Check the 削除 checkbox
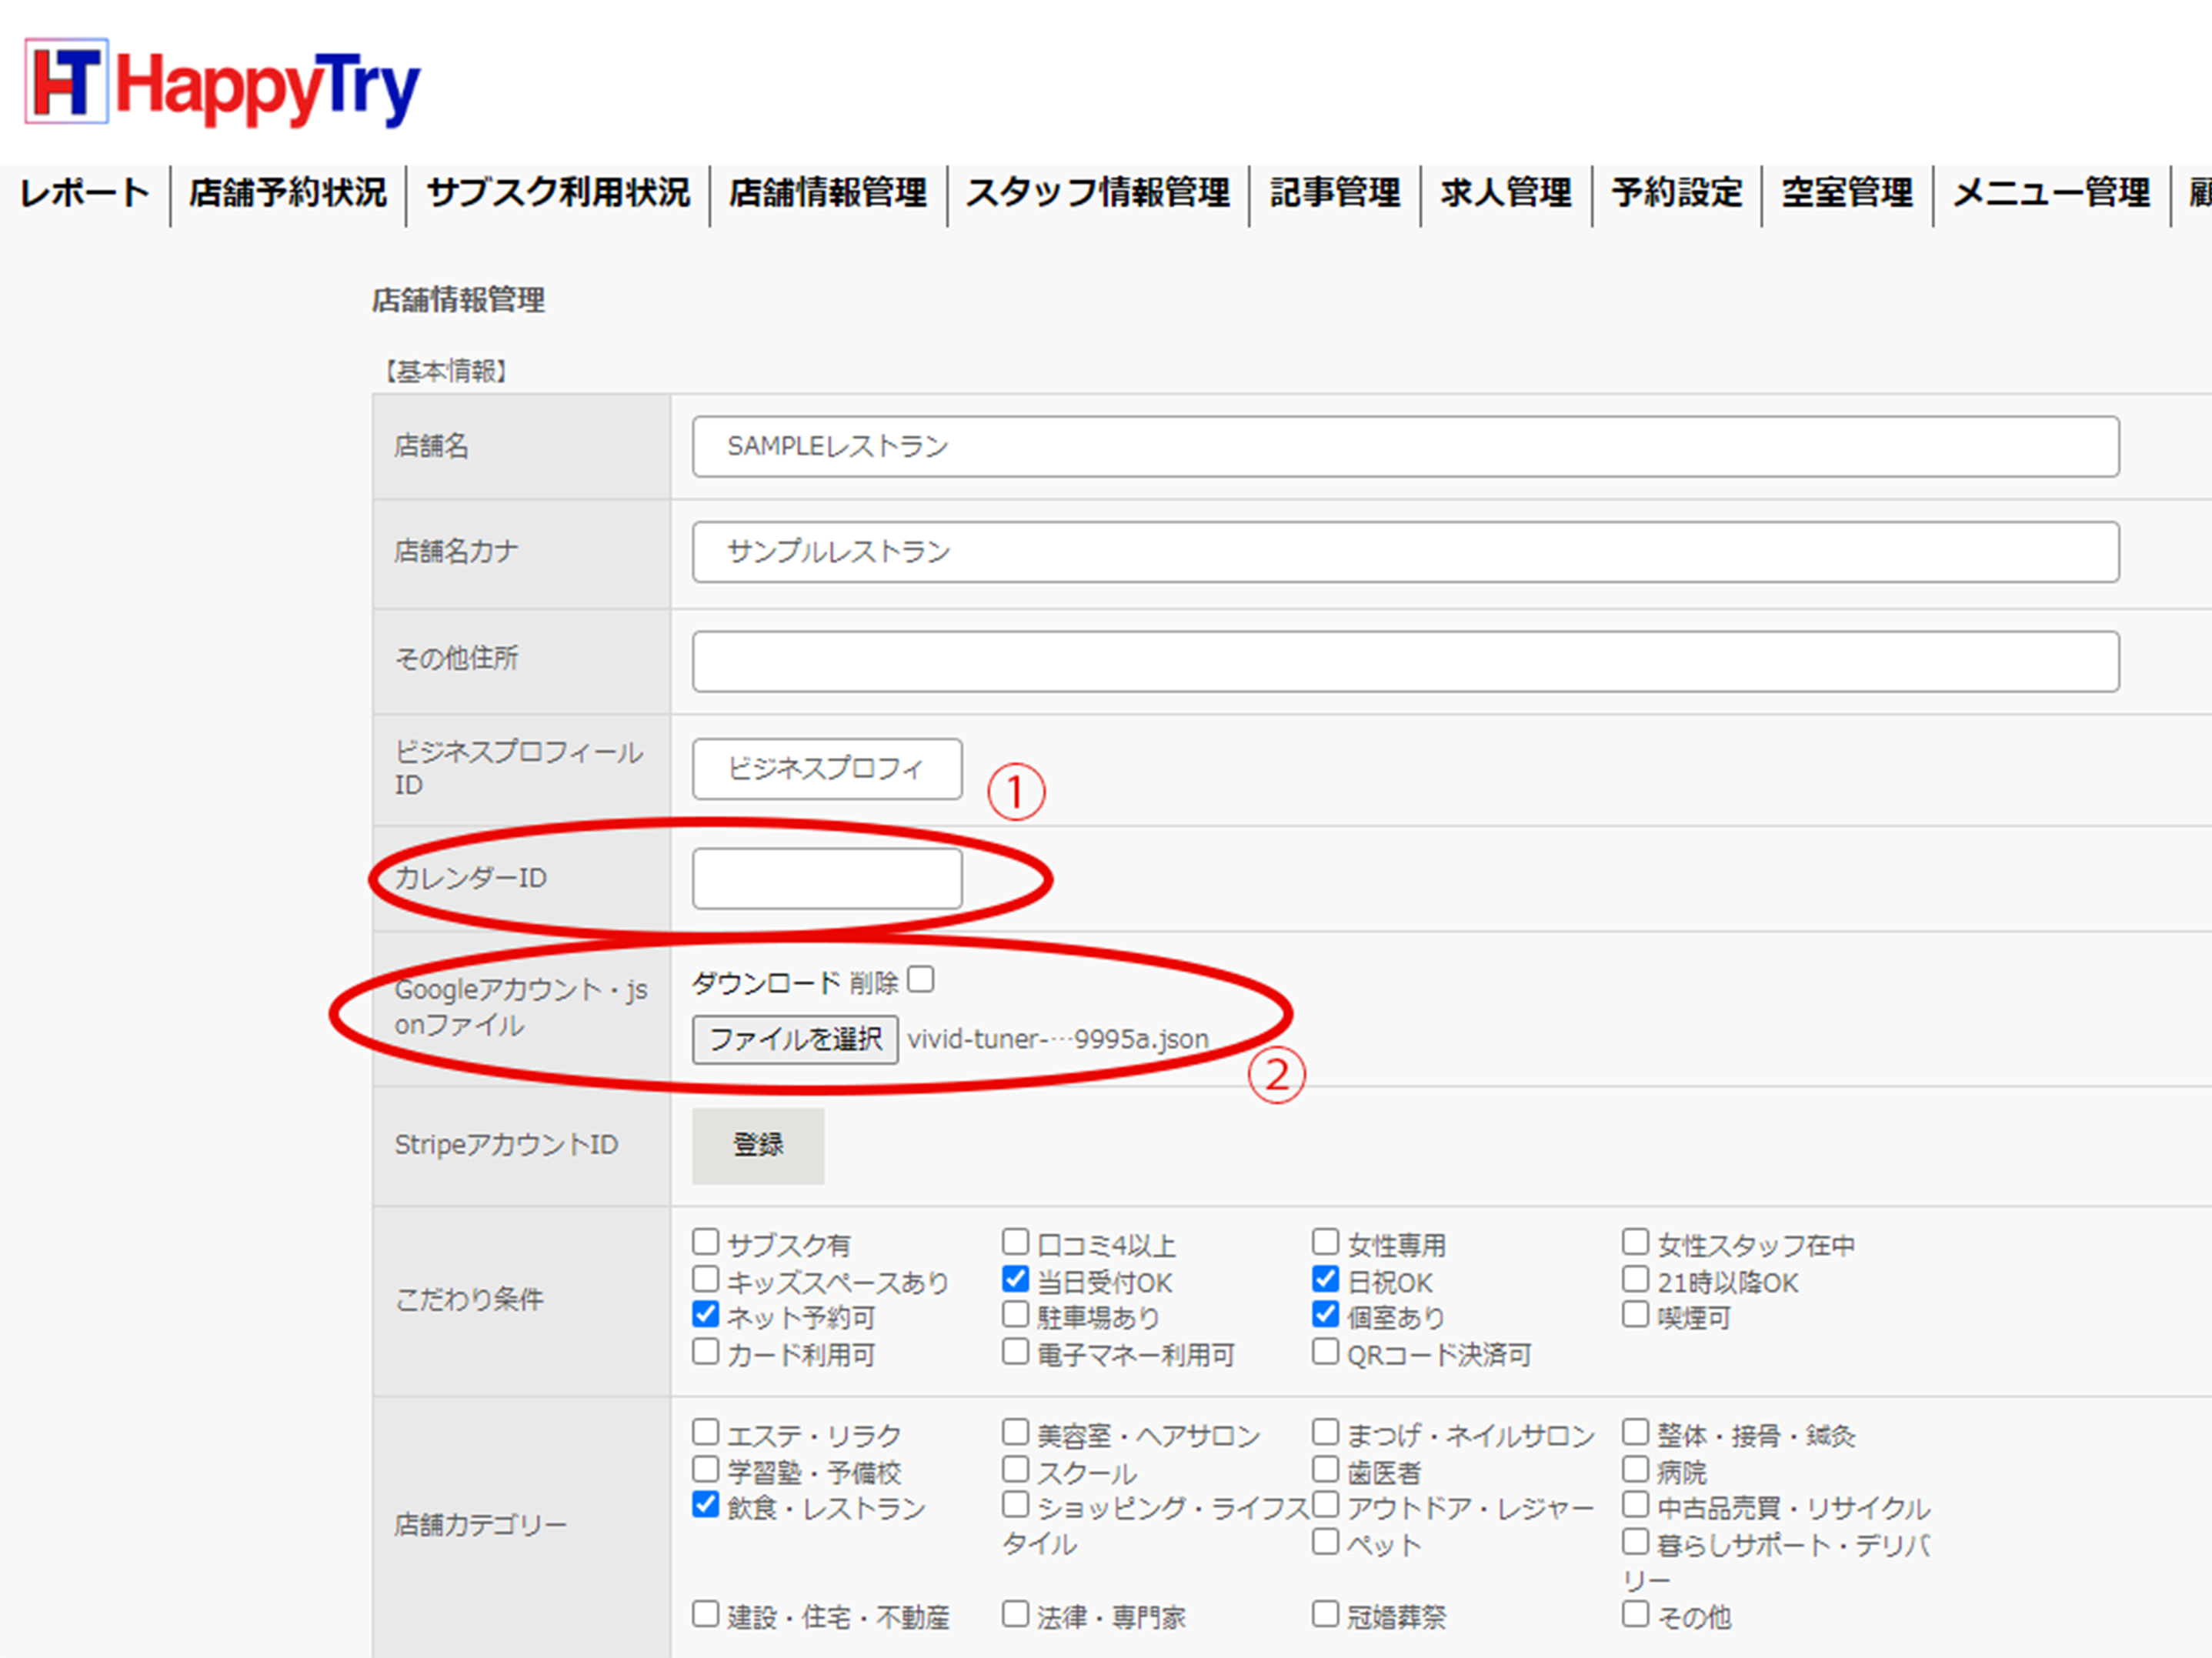The width and height of the screenshot is (2212, 1658). (x=921, y=980)
